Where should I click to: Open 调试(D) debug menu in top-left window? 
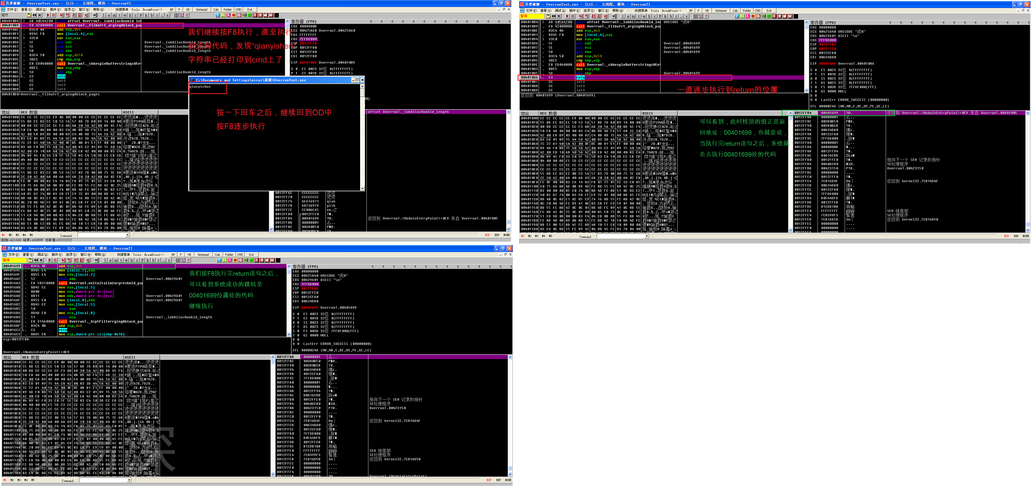pyautogui.click(x=41, y=10)
